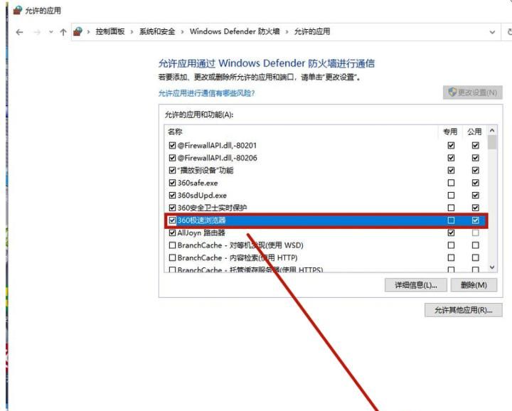The width and height of the screenshot is (512, 411).
Task: Expand chevron after 控制面板 breadcrumb
Action: pyautogui.click(x=132, y=32)
